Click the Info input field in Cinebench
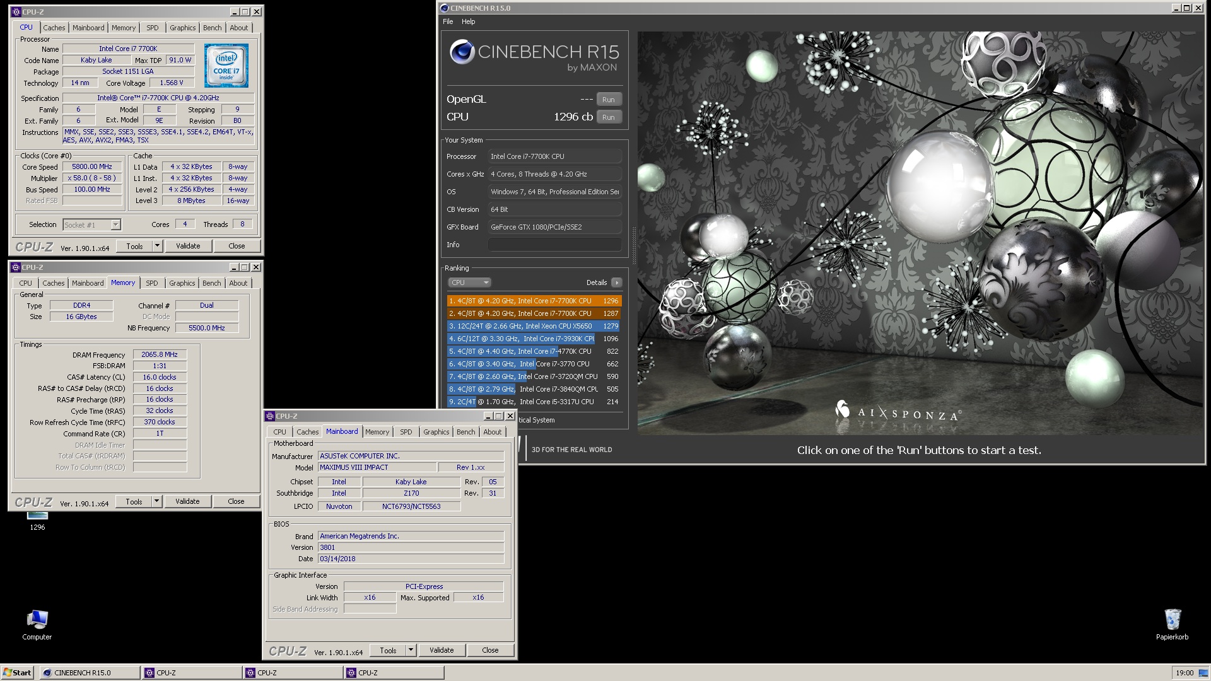The image size is (1211, 681). [x=555, y=245]
